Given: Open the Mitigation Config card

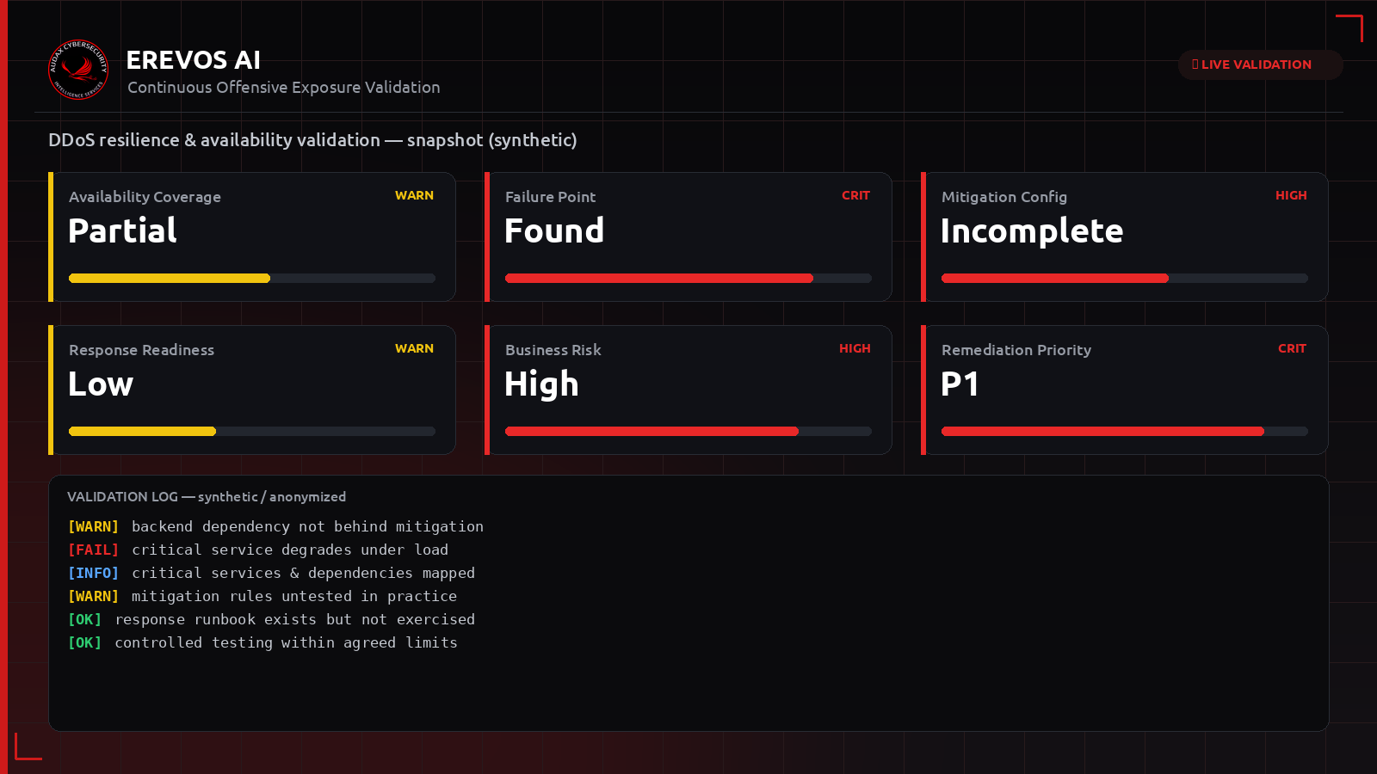Looking at the screenshot, I should (x=1125, y=236).
